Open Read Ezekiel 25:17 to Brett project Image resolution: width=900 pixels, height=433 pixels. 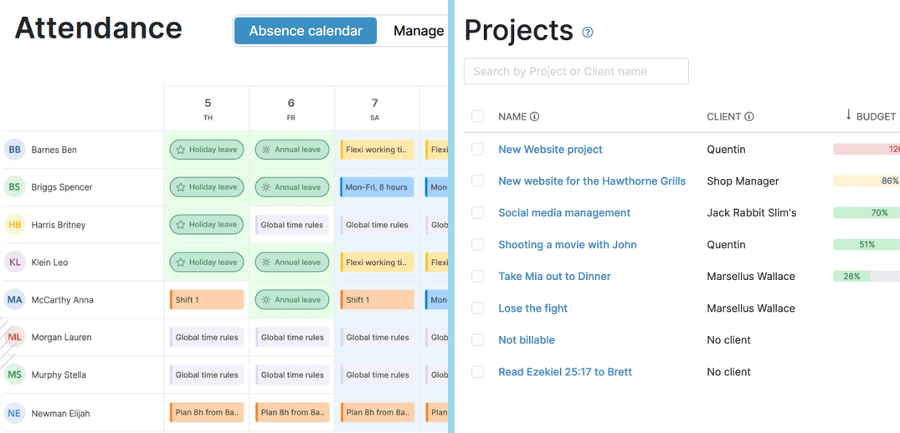tap(565, 372)
